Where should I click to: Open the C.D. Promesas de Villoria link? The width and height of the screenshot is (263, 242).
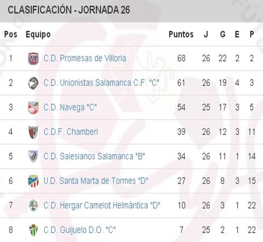85,59
